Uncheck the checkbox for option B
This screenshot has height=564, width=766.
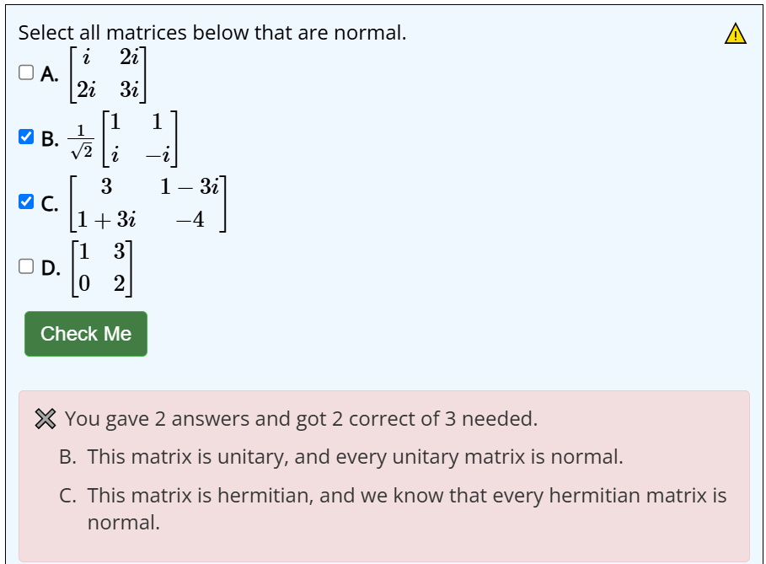tap(26, 137)
